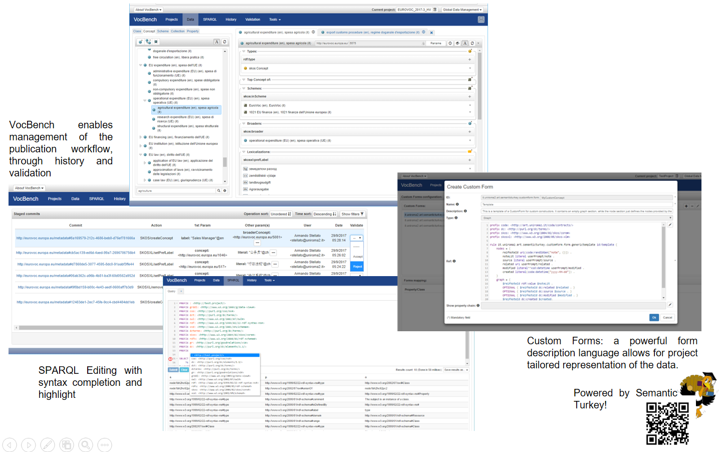720x452 pixels.
Task: Select research expenditure (EU) in the concept tree
Action: pyautogui.click(x=185, y=119)
